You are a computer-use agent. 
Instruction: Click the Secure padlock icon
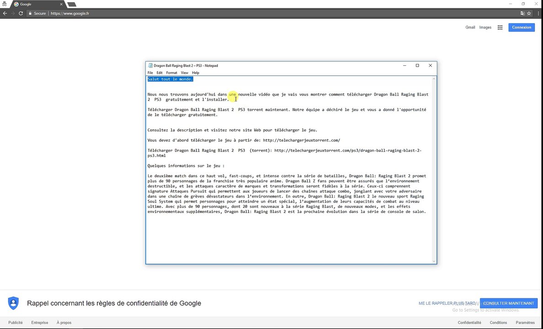(30, 13)
